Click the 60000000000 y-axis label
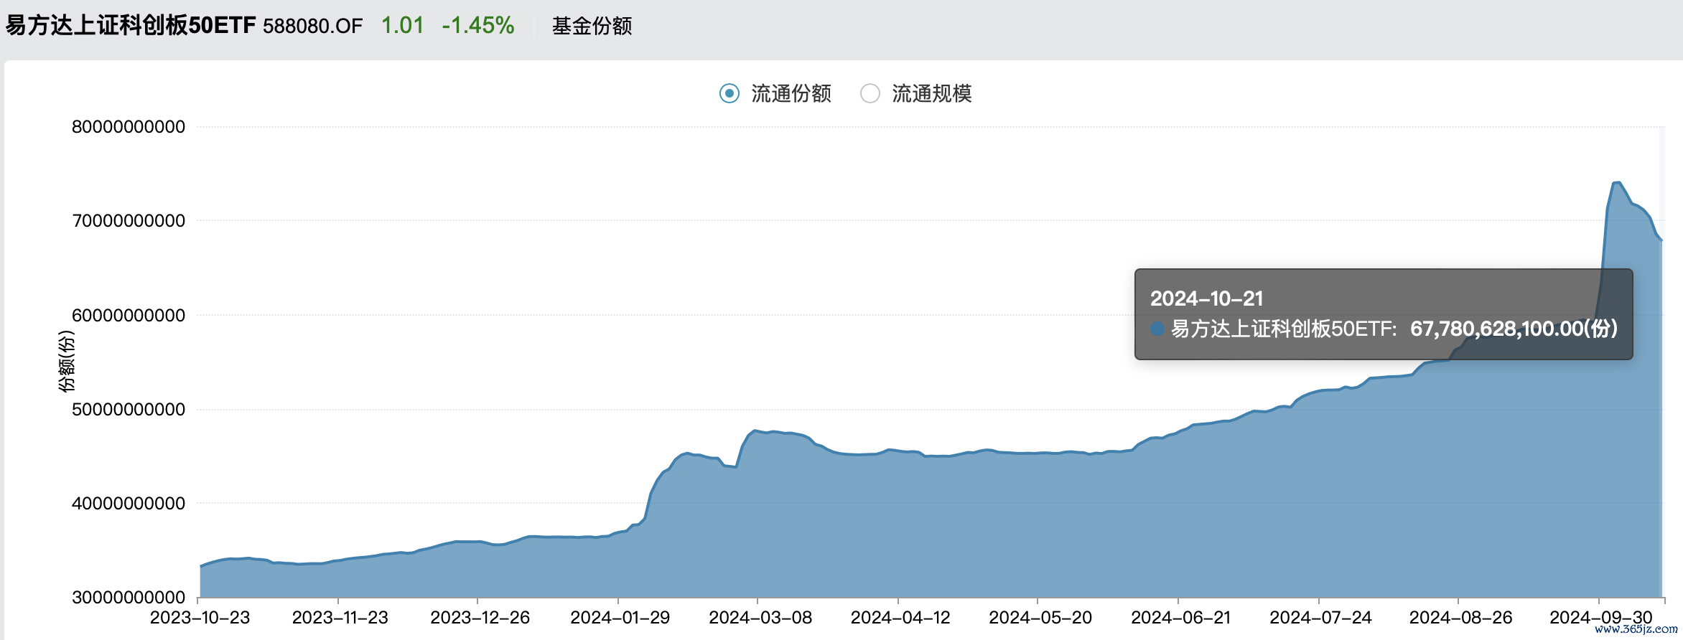The image size is (1683, 640). 129,316
